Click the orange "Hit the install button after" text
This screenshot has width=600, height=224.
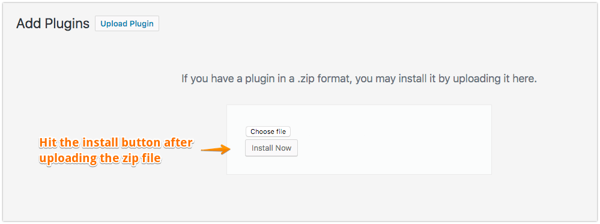pyautogui.click(x=117, y=142)
